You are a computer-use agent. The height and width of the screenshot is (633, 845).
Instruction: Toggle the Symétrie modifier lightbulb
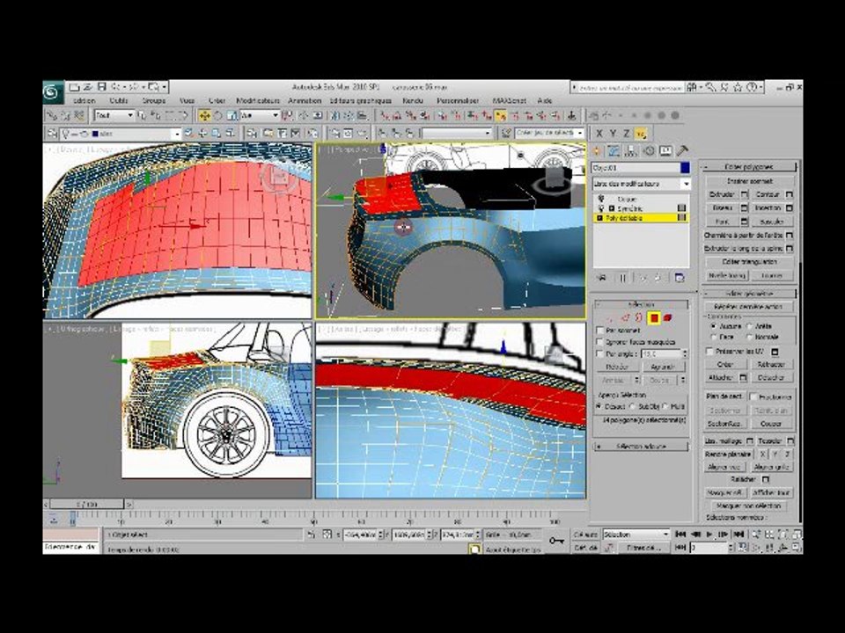(601, 208)
